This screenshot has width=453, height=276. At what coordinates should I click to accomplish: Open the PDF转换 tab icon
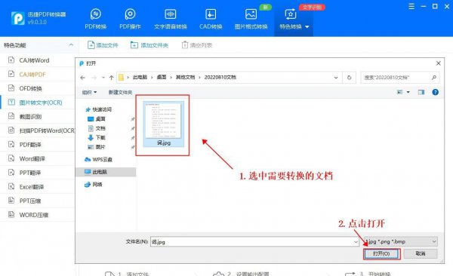96,14
